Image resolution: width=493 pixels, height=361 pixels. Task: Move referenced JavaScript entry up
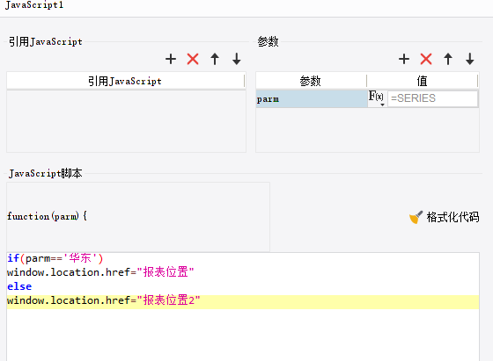tap(215, 59)
